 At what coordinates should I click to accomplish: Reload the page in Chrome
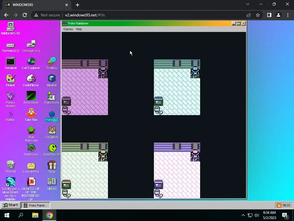coord(25,15)
